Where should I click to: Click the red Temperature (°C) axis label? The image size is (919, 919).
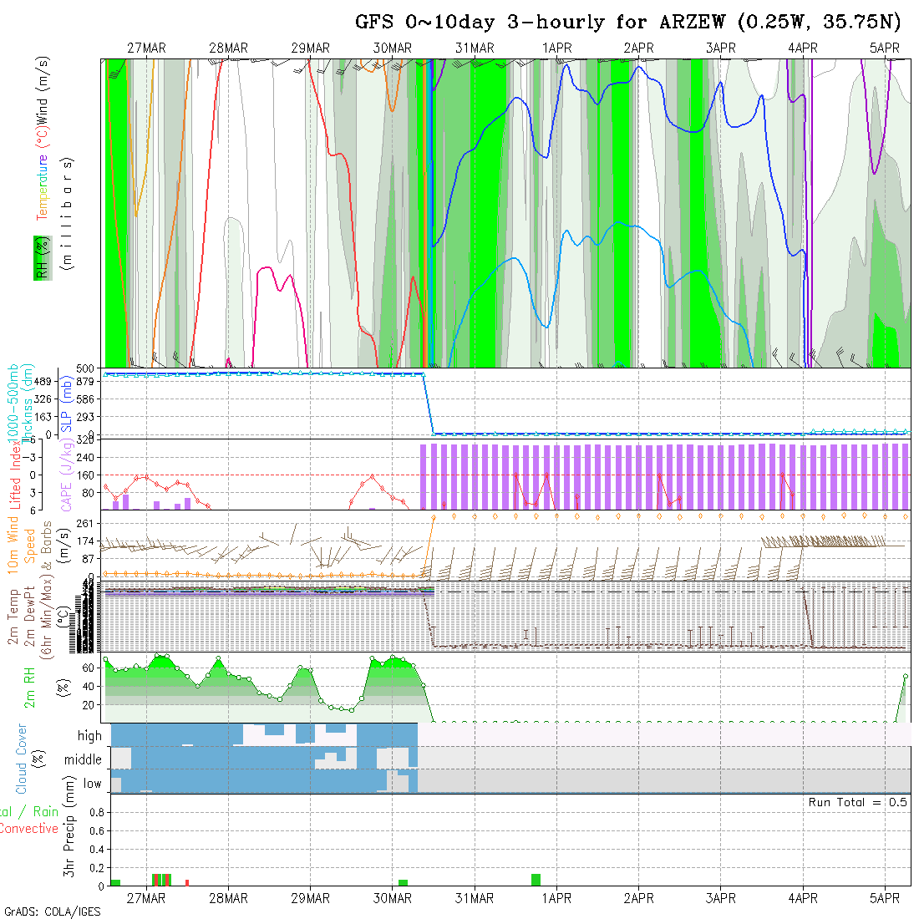41,187
